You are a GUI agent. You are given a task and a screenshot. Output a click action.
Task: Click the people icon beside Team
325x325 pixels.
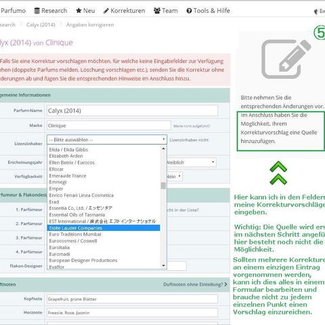(x=157, y=11)
